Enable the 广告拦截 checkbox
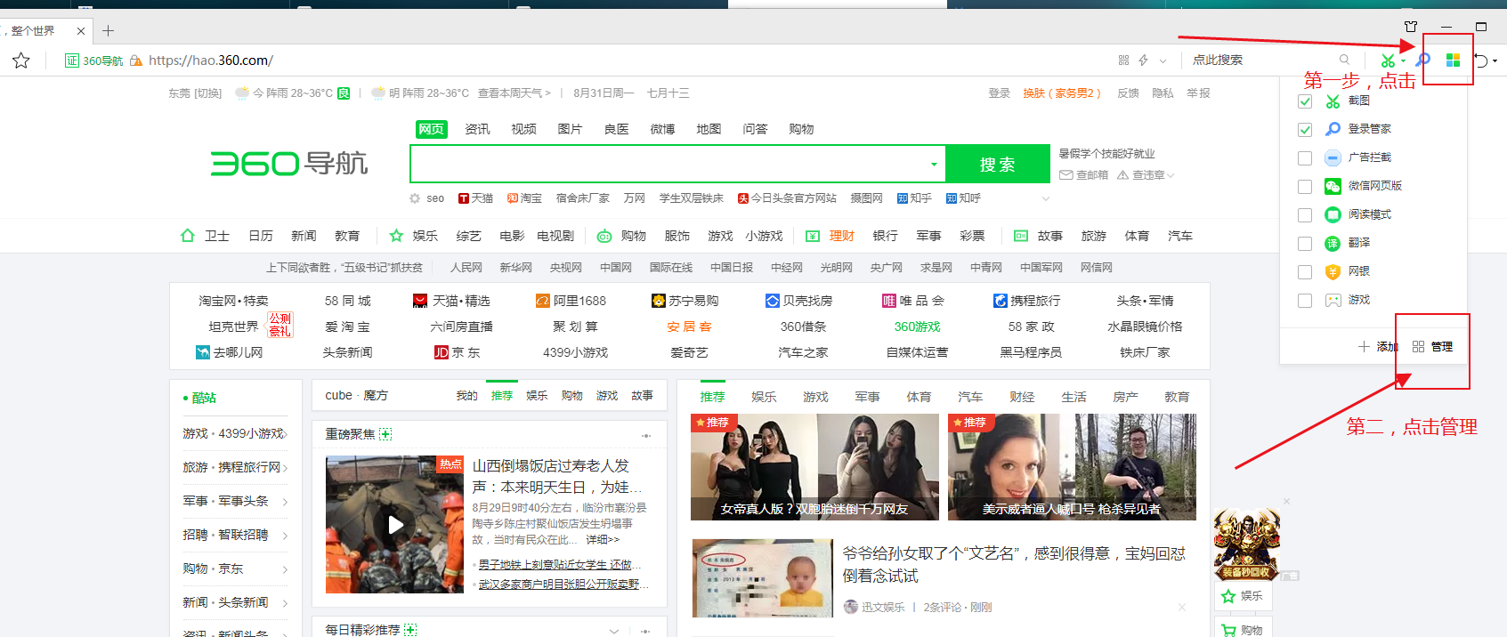The width and height of the screenshot is (1507, 637). [1305, 158]
